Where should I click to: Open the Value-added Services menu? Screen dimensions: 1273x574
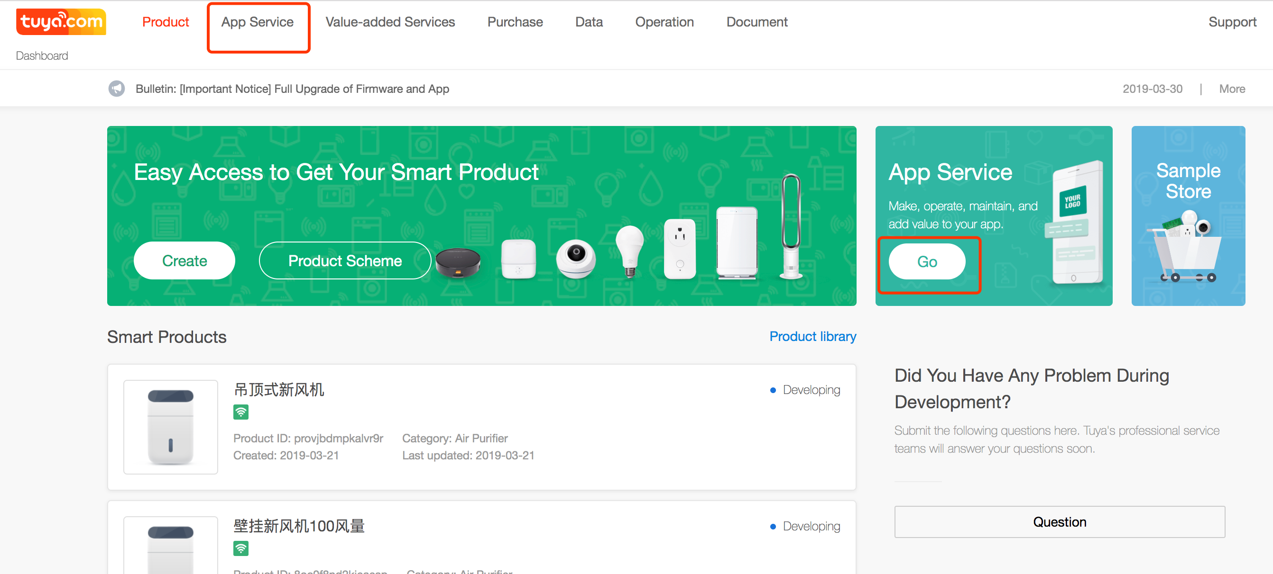[390, 22]
